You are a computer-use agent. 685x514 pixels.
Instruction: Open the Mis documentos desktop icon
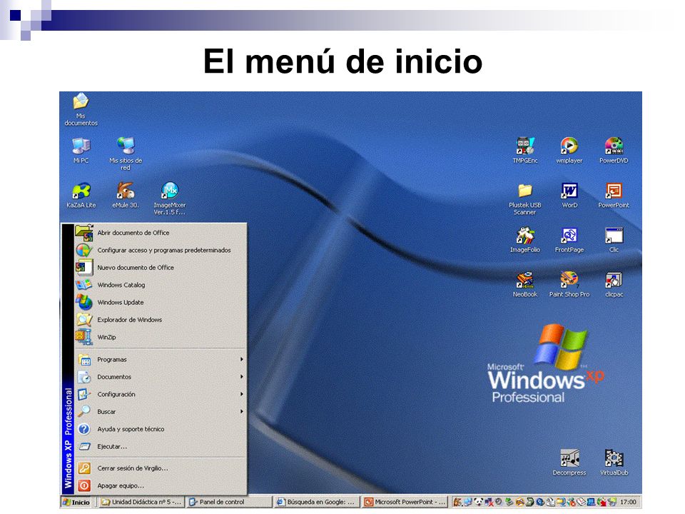81,109
